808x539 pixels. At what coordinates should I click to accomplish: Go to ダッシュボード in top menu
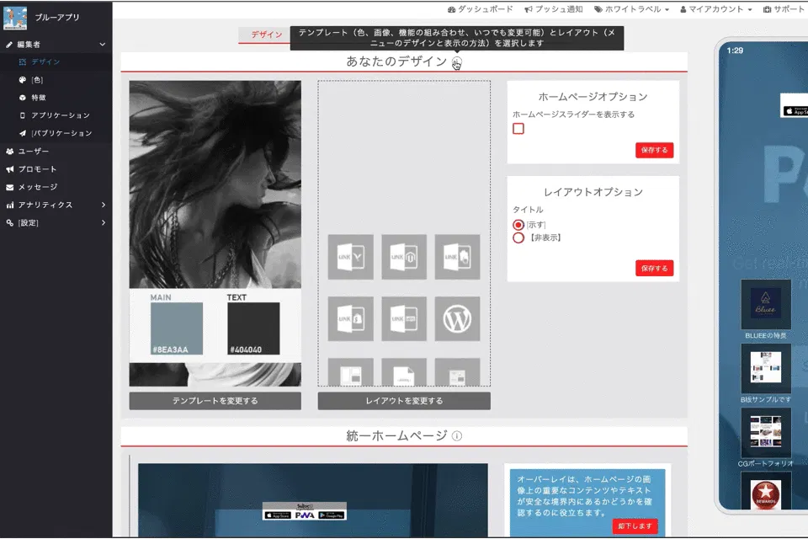(480, 9)
